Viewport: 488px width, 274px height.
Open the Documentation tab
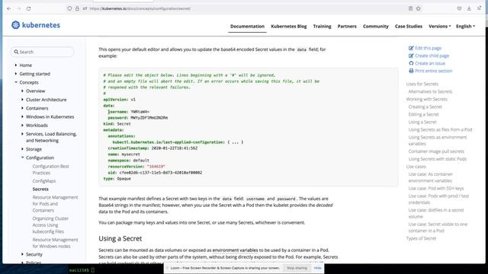pos(247,27)
